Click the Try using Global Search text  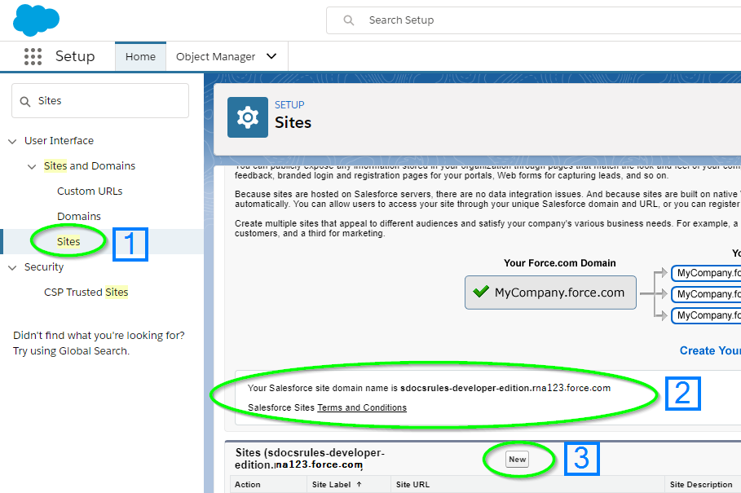click(x=71, y=351)
